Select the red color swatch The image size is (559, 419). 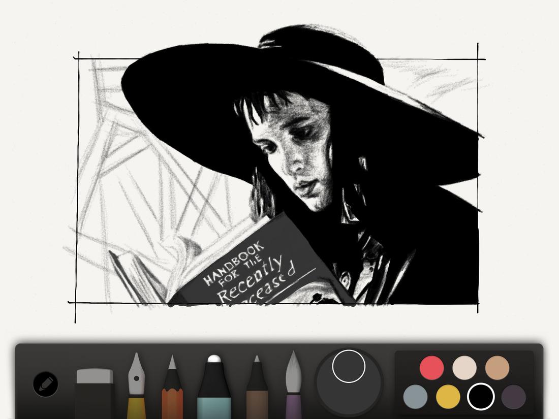pyautogui.click(x=430, y=367)
